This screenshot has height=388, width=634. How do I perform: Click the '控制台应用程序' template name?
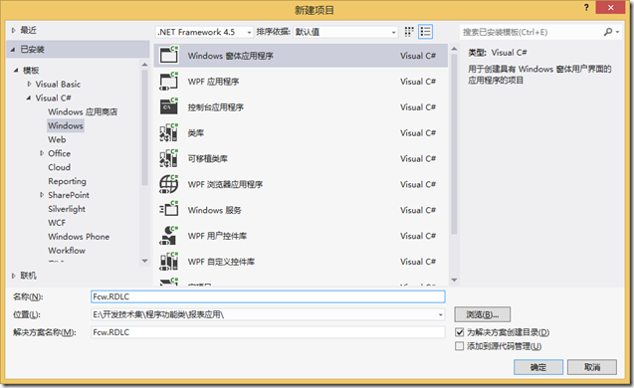(x=216, y=107)
